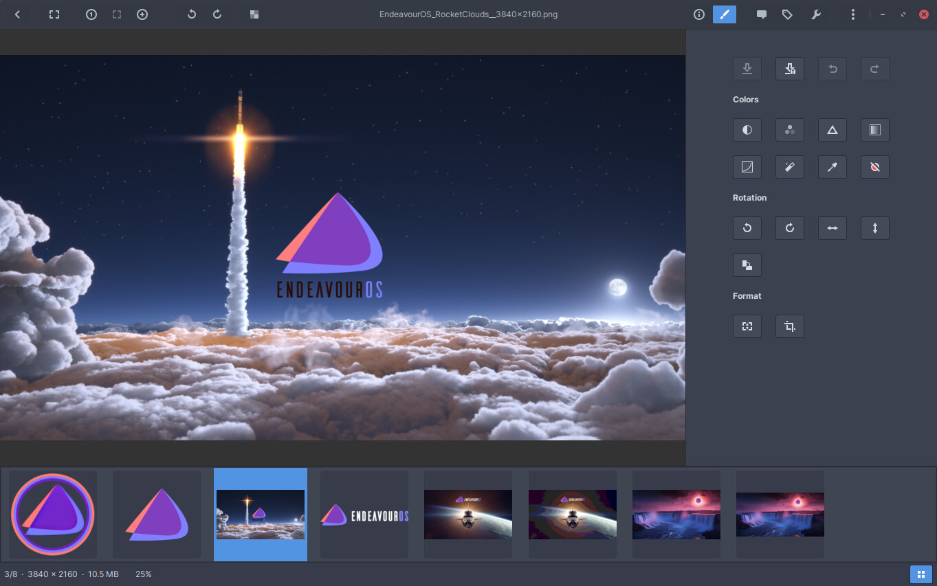Open the Resize tool under Format
The width and height of the screenshot is (937, 586).
pos(747,326)
